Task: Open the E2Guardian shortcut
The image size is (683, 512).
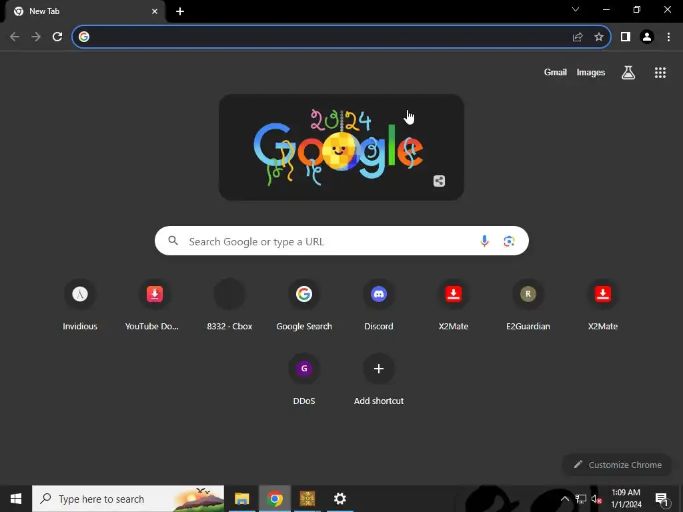Action: click(x=528, y=305)
